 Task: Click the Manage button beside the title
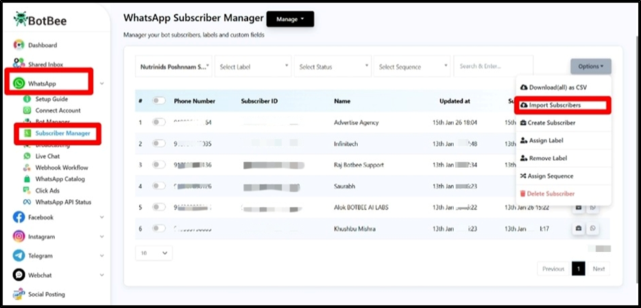click(x=289, y=19)
